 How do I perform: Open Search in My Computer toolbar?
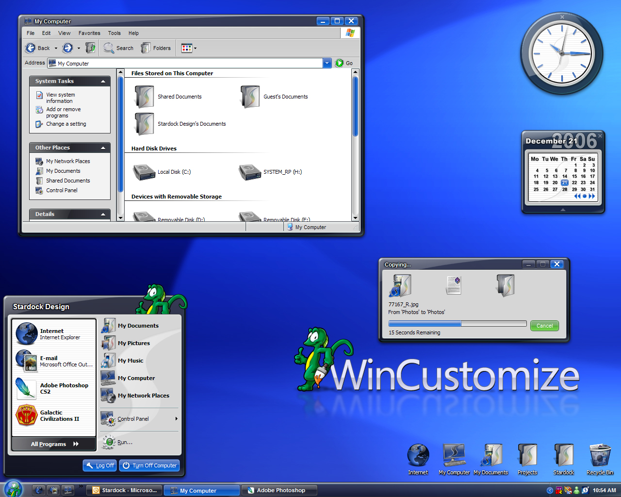click(x=118, y=48)
